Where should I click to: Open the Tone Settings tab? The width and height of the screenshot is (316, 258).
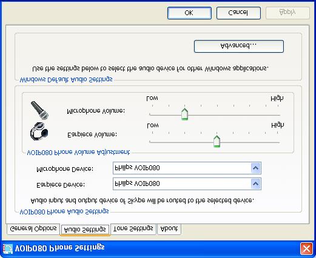(133, 229)
